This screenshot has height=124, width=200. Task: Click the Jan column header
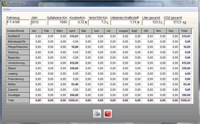coord(36,31)
